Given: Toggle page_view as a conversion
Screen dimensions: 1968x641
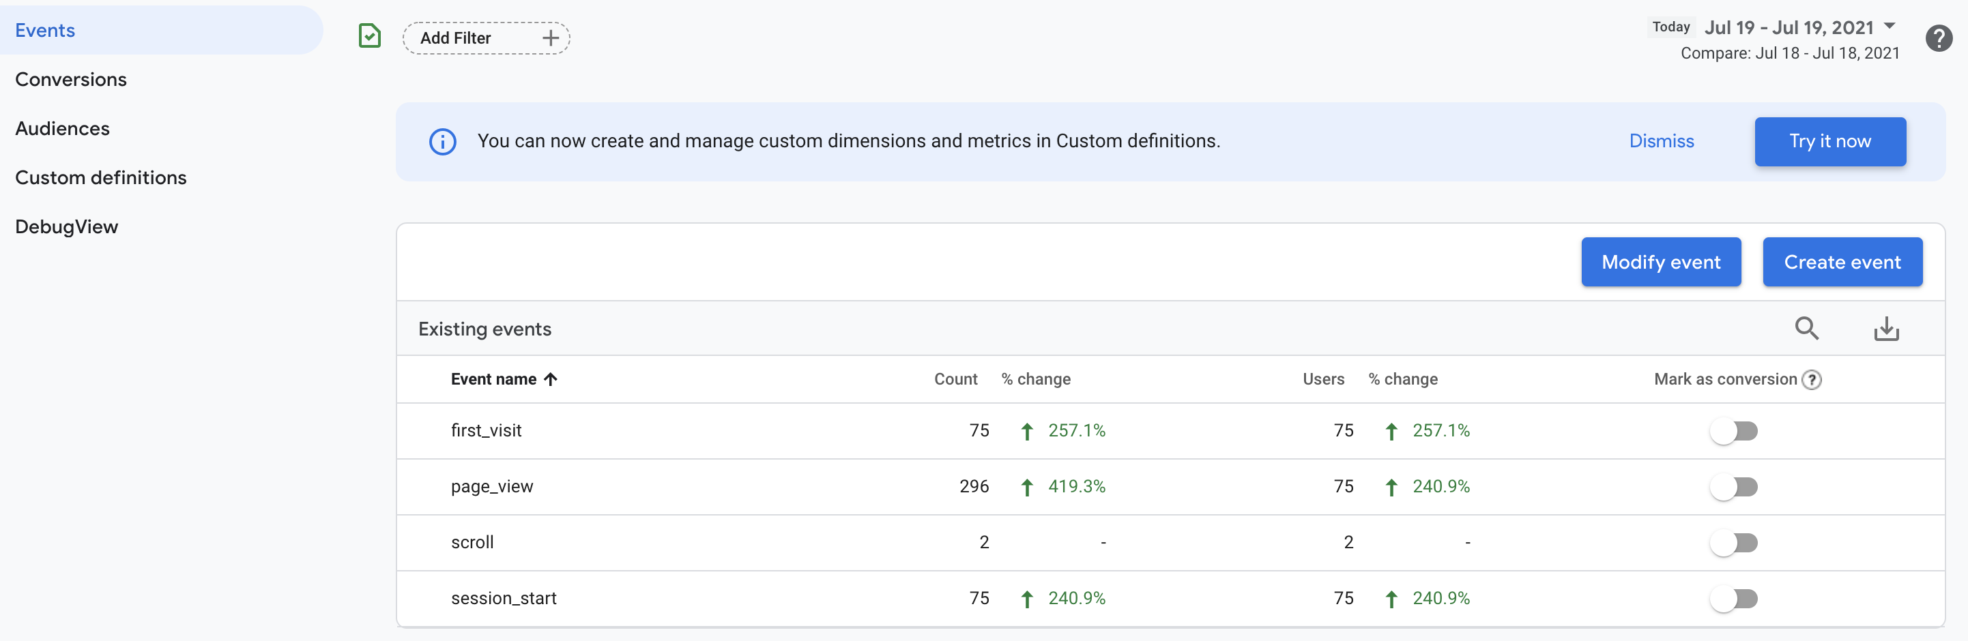Looking at the screenshot, I should [1737, 486].
